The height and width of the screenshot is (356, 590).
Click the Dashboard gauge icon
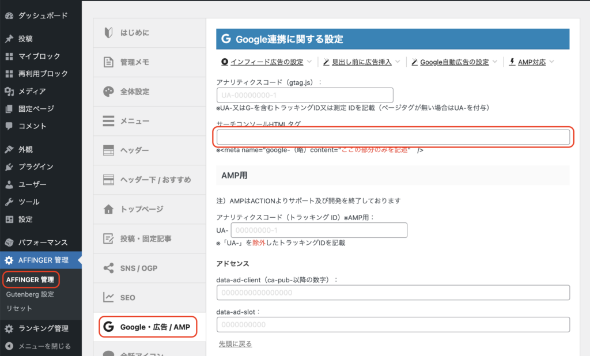pyautogui.click(x=9, y=16)
